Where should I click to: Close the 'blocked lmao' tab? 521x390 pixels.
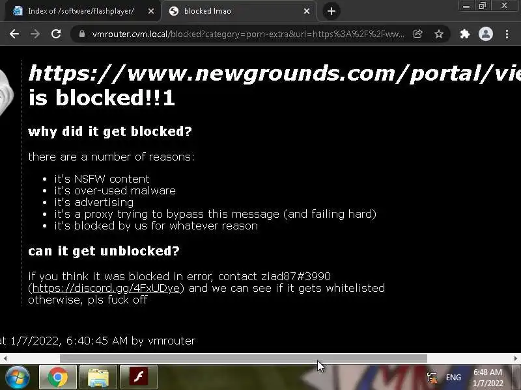[x=307, y=11]
